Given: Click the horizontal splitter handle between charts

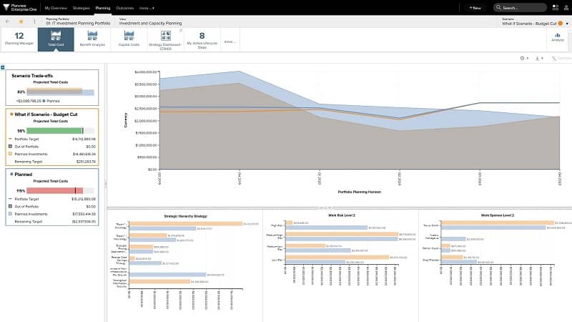Looking at the screenshot, I should click(325, 208).
